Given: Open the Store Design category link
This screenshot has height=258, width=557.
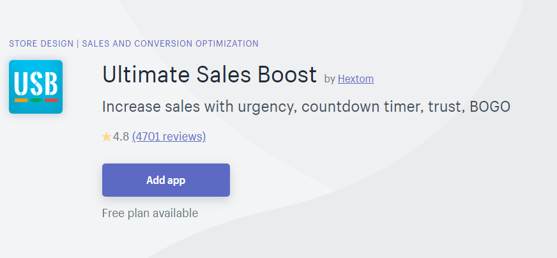Looking at the screenshot, I should click(x=42, y=43).
